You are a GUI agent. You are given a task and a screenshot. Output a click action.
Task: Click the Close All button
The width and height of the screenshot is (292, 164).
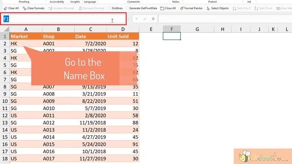pos(168,8)
